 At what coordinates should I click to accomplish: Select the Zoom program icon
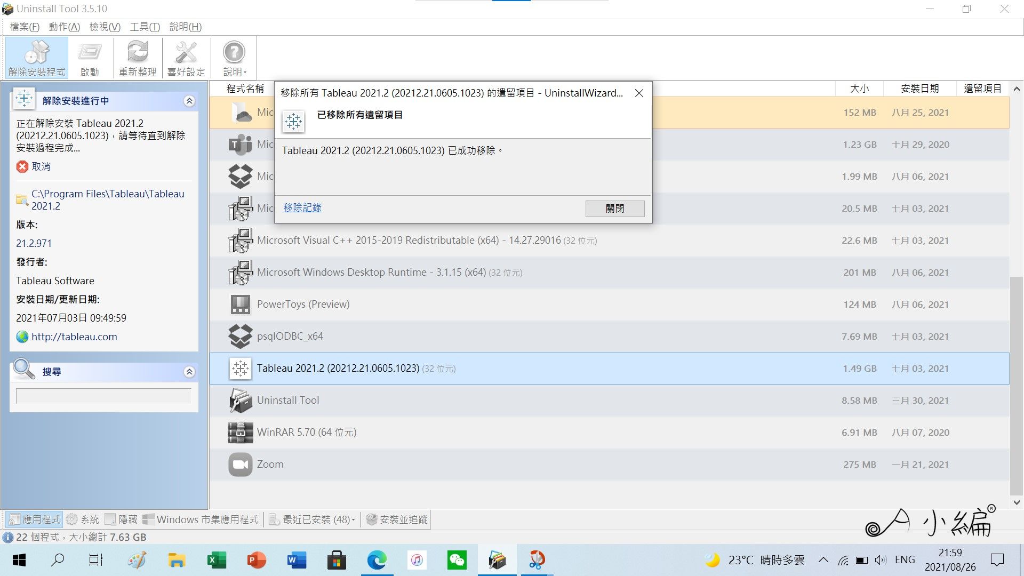pos(240,465)
